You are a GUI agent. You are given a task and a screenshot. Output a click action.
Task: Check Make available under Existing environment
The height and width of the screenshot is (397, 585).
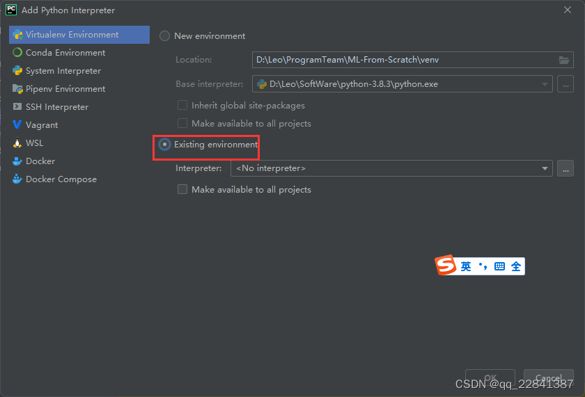[182, 190]
